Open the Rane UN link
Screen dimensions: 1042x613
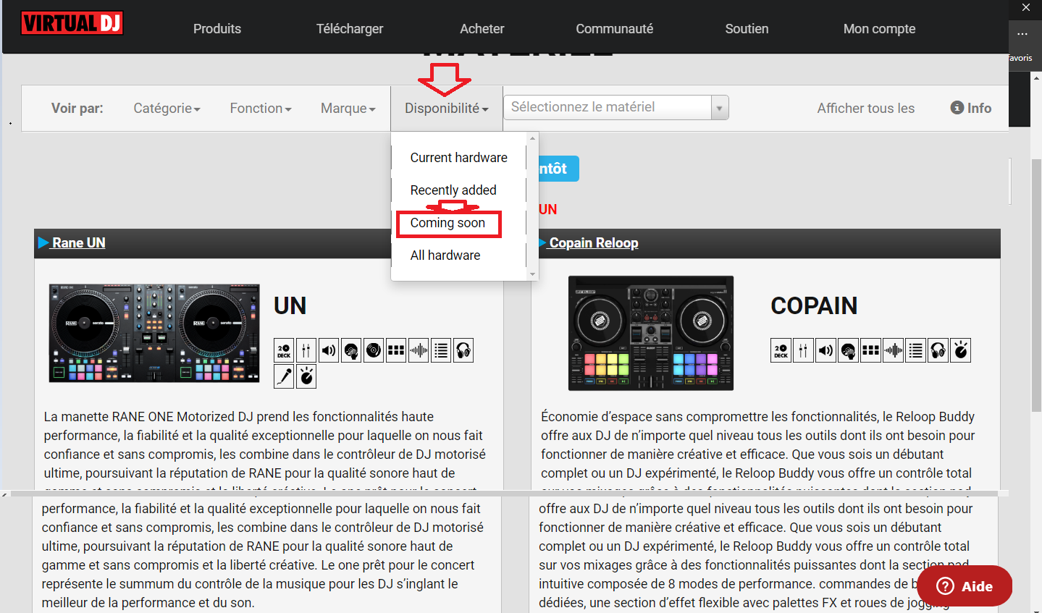pos(78,242)
